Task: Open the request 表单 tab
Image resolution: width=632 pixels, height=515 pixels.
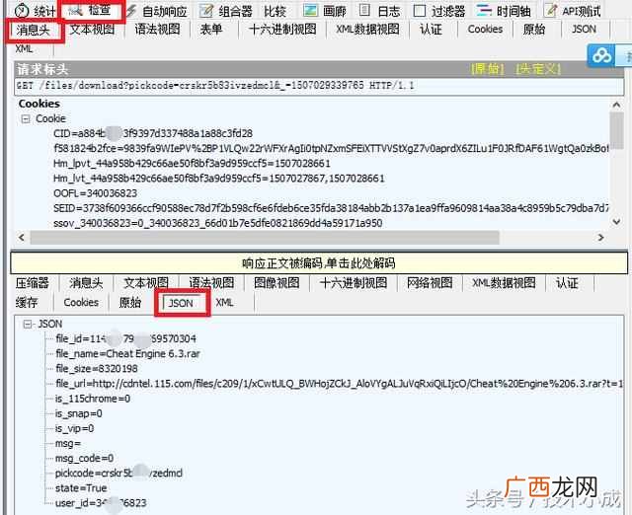Action: coord(211,30)
